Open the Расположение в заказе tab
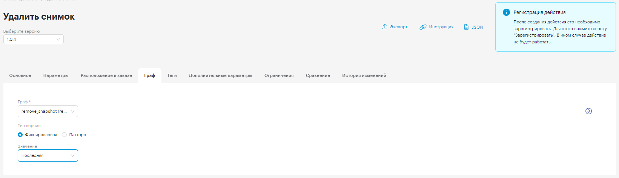Viewport: 619px width, 178px height. (106, 75)
